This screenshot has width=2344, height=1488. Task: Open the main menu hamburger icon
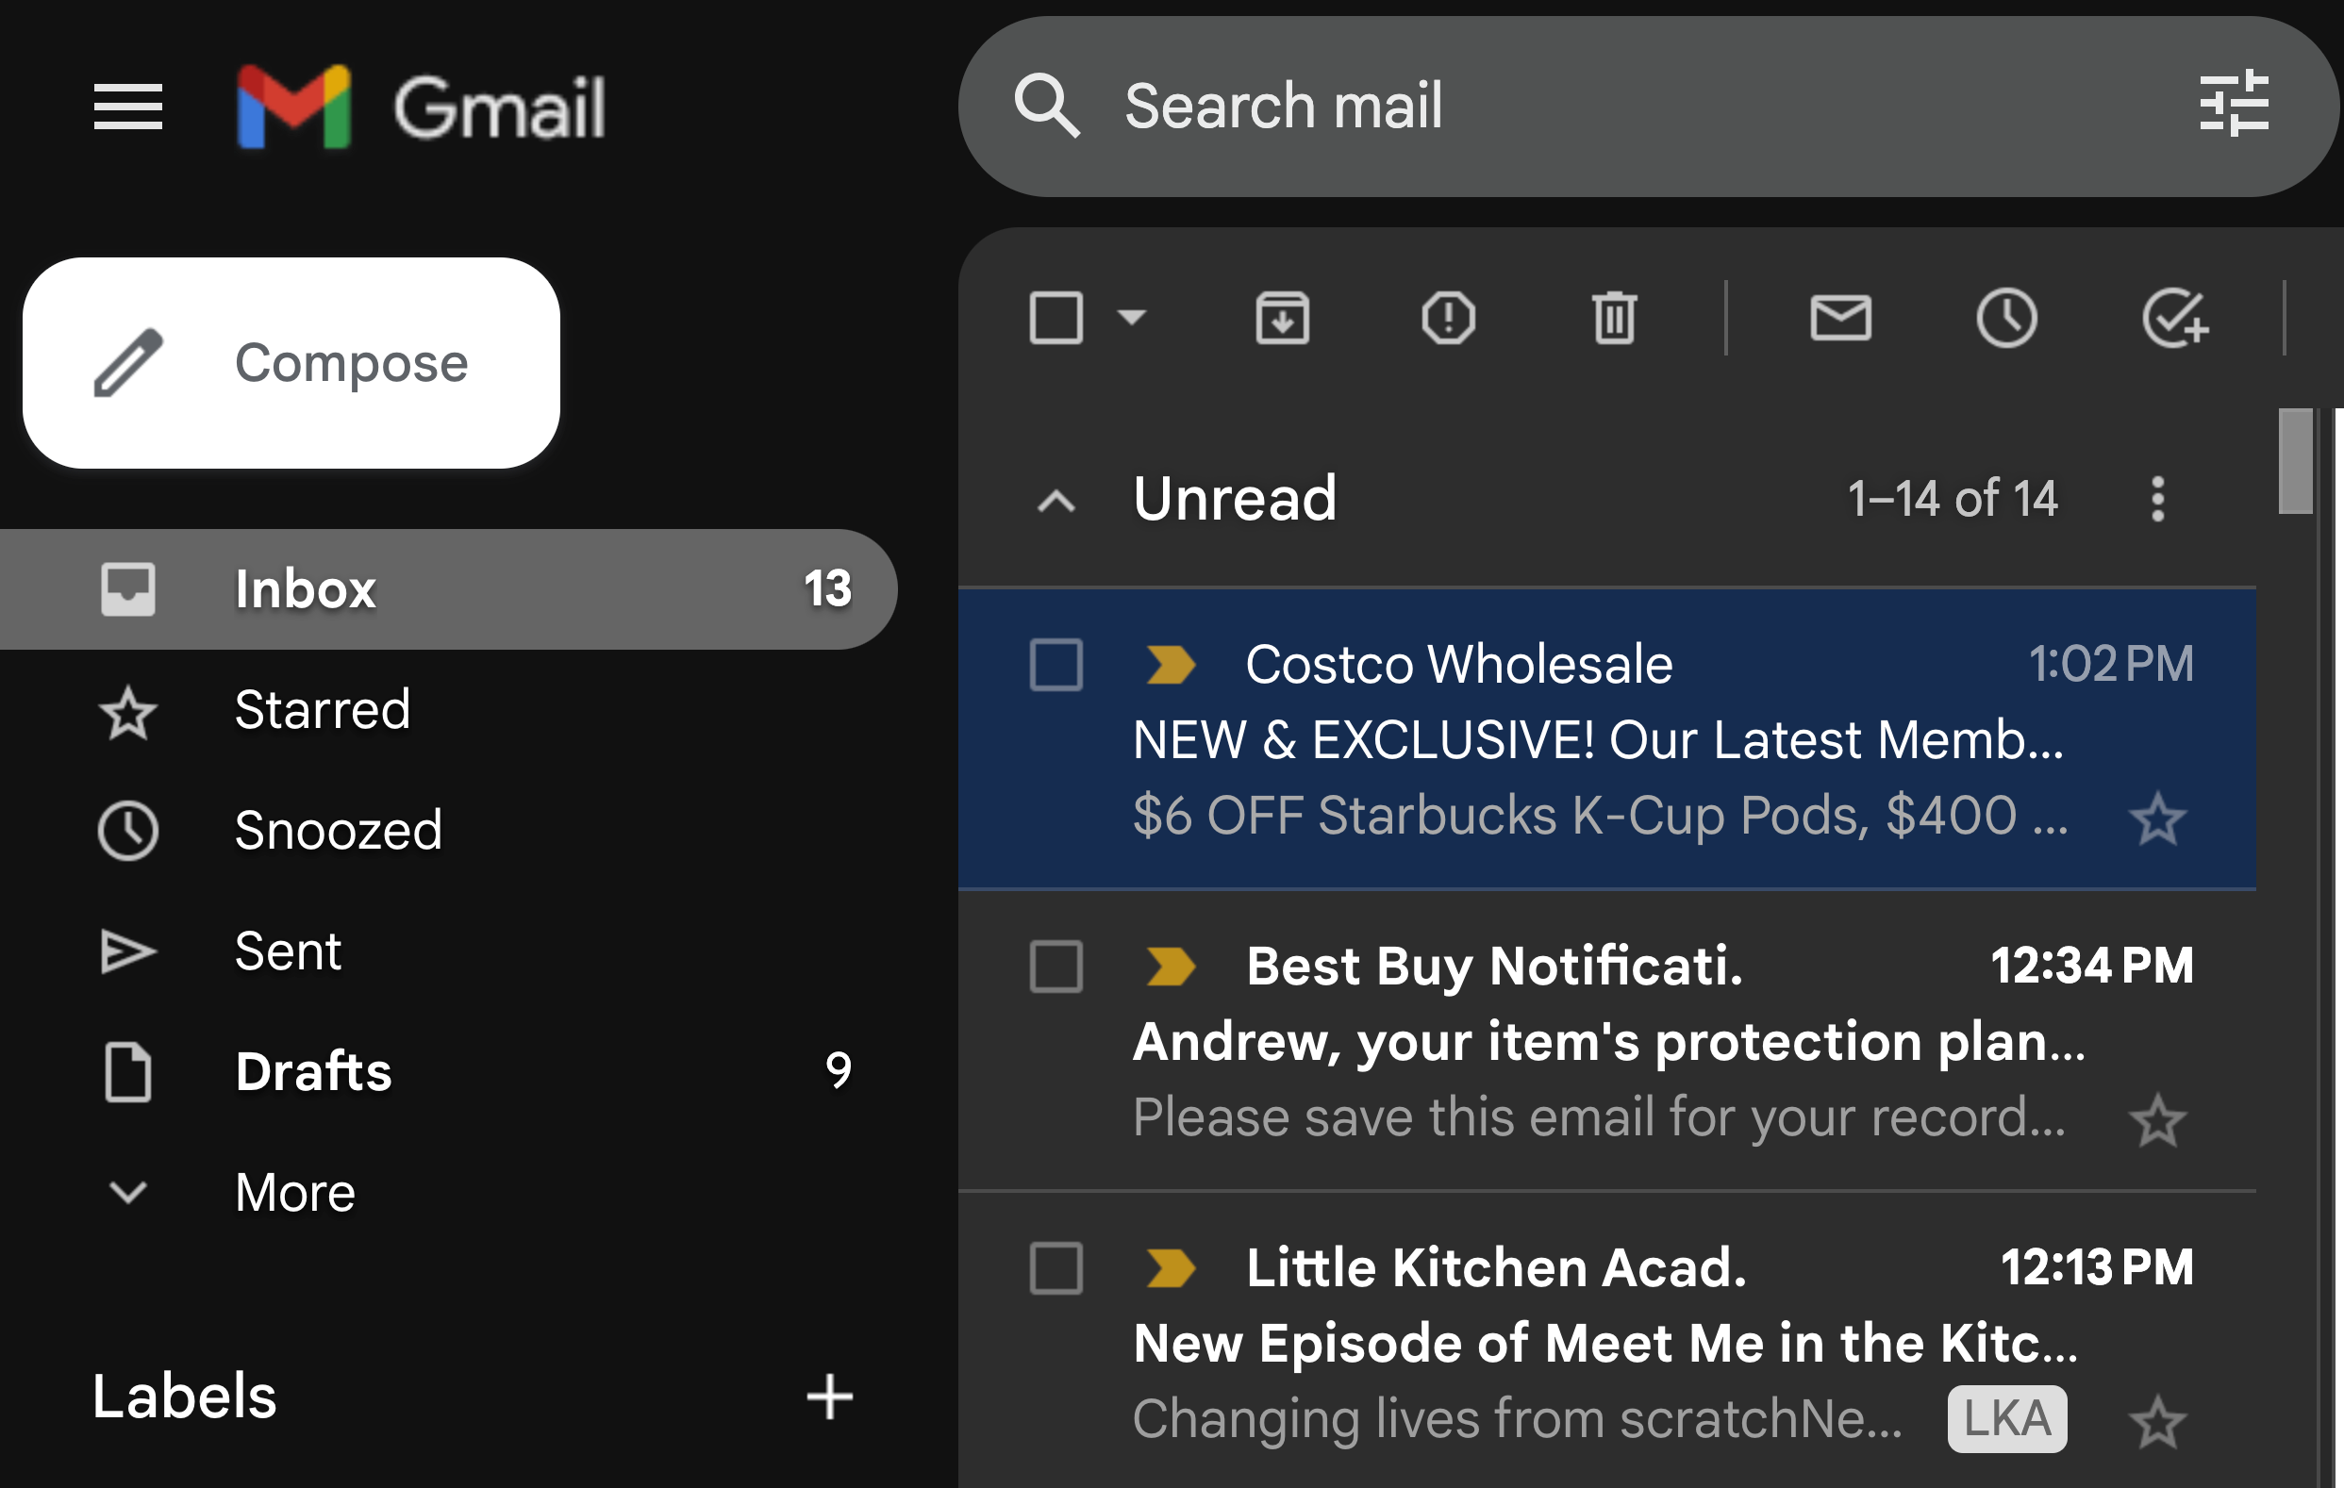(x=127, y=106)
